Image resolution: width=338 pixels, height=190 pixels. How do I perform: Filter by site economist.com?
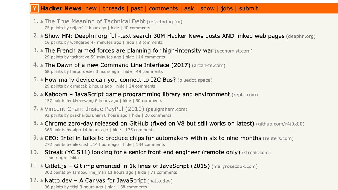click(234, 51)
